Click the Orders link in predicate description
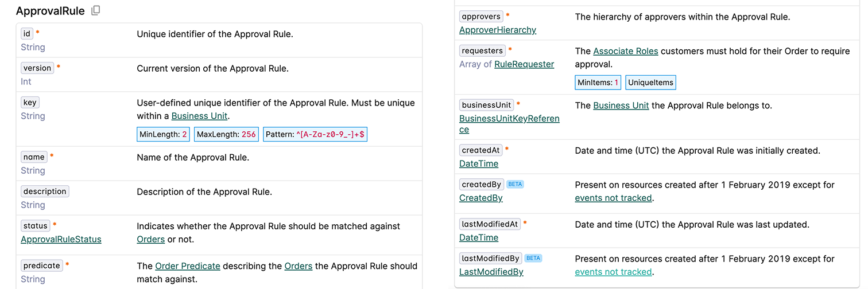Image resolution: width=868 pixels, height=289 pixels. [299, 266]
